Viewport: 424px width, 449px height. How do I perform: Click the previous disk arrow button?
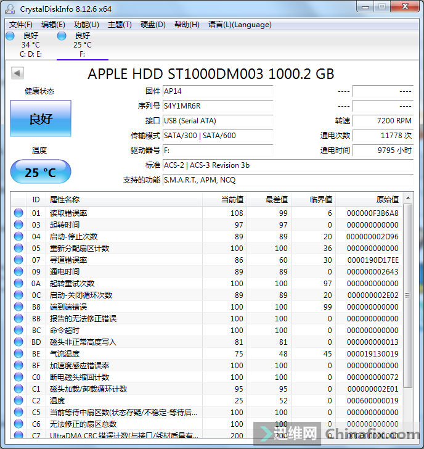coord(17,73)
